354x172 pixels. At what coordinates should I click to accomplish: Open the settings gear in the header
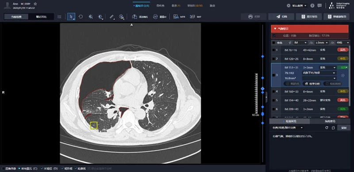(x=289, y=6)
